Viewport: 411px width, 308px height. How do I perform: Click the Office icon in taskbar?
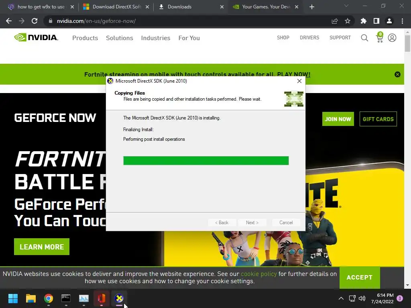[102, 298]
